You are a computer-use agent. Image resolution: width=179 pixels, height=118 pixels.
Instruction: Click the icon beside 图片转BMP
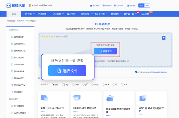12,71
